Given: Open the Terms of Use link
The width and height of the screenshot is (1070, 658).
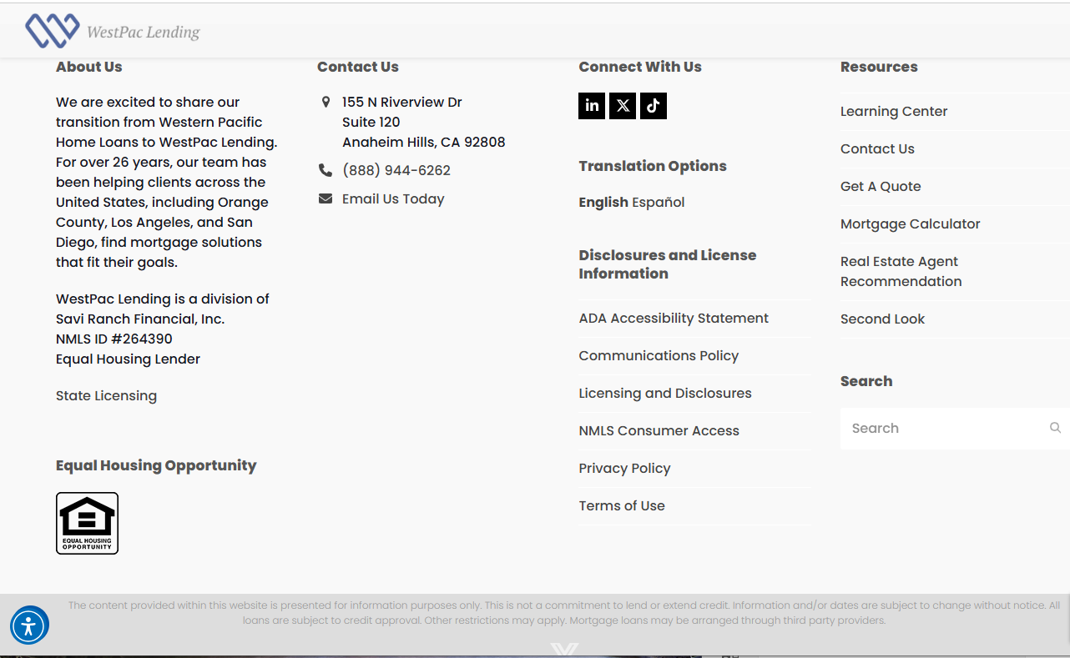Looking at the screenshot, I should (622, 505).
